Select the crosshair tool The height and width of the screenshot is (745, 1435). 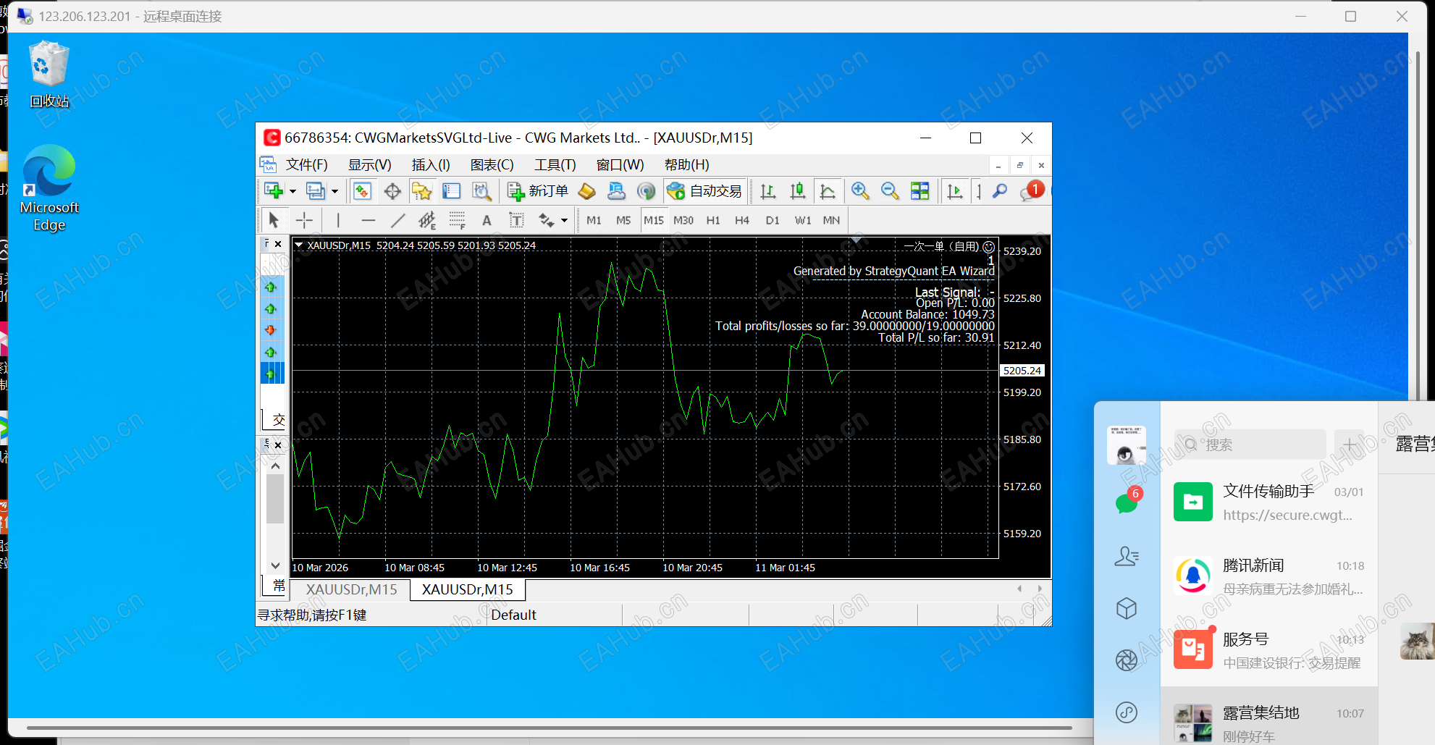coord(304,220)
